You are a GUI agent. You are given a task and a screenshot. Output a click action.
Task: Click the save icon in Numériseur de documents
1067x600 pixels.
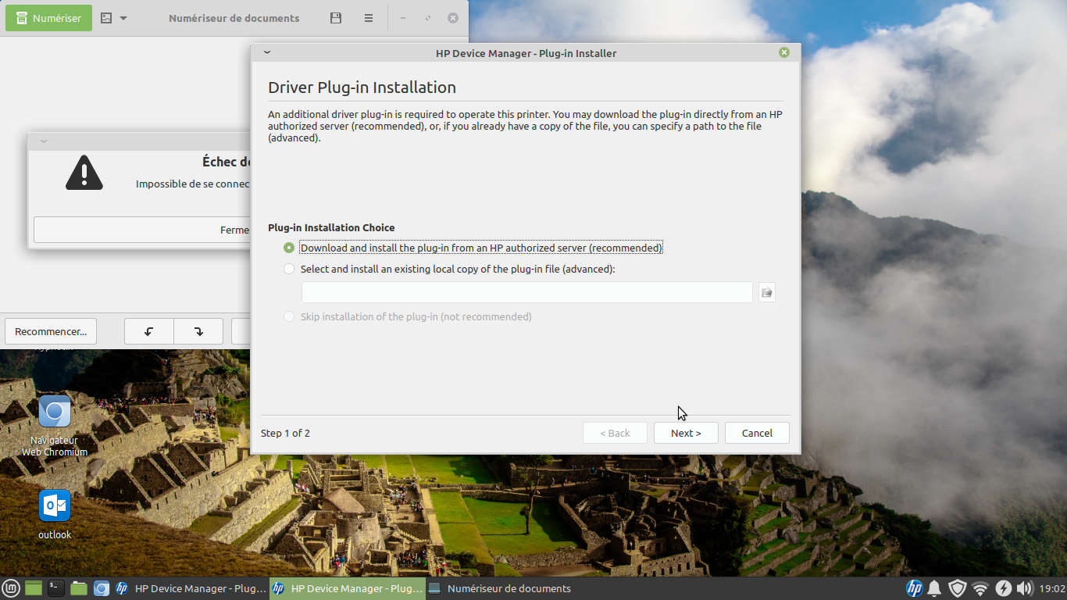(336, 18)
